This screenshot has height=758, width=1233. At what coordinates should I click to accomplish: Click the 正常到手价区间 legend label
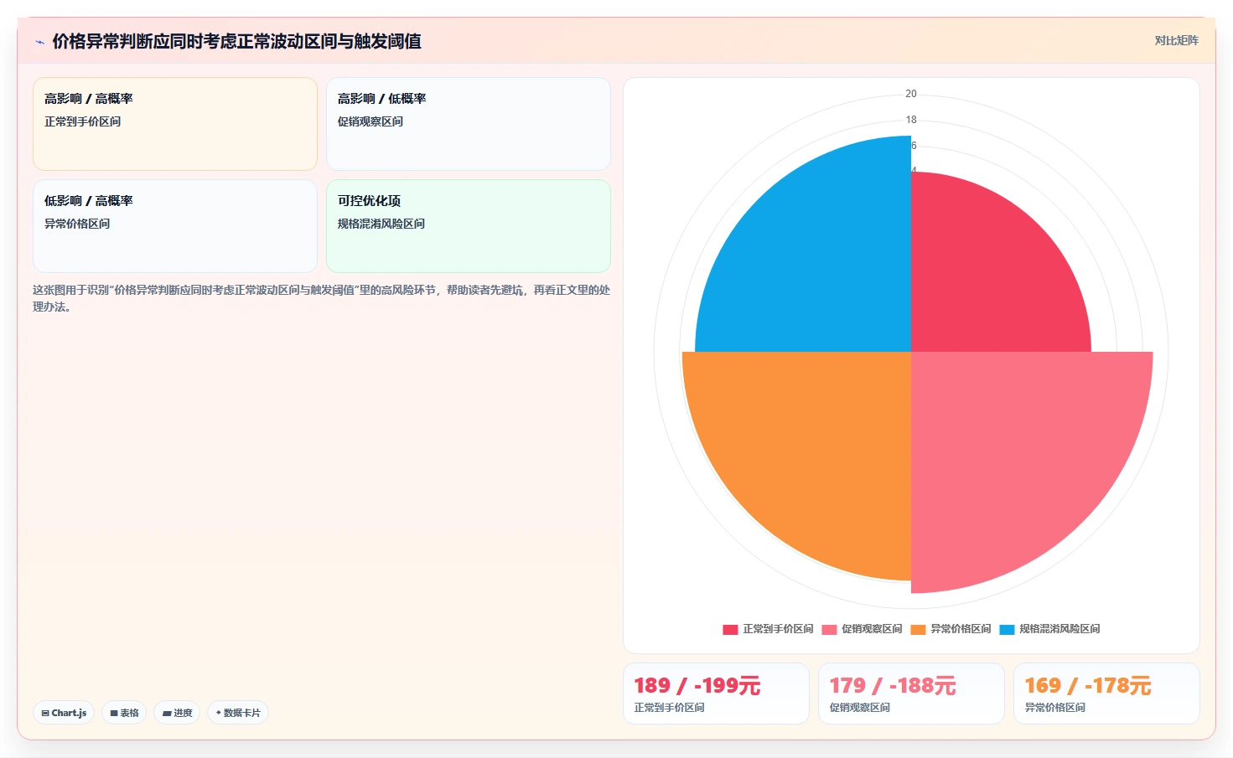(778, 629)
